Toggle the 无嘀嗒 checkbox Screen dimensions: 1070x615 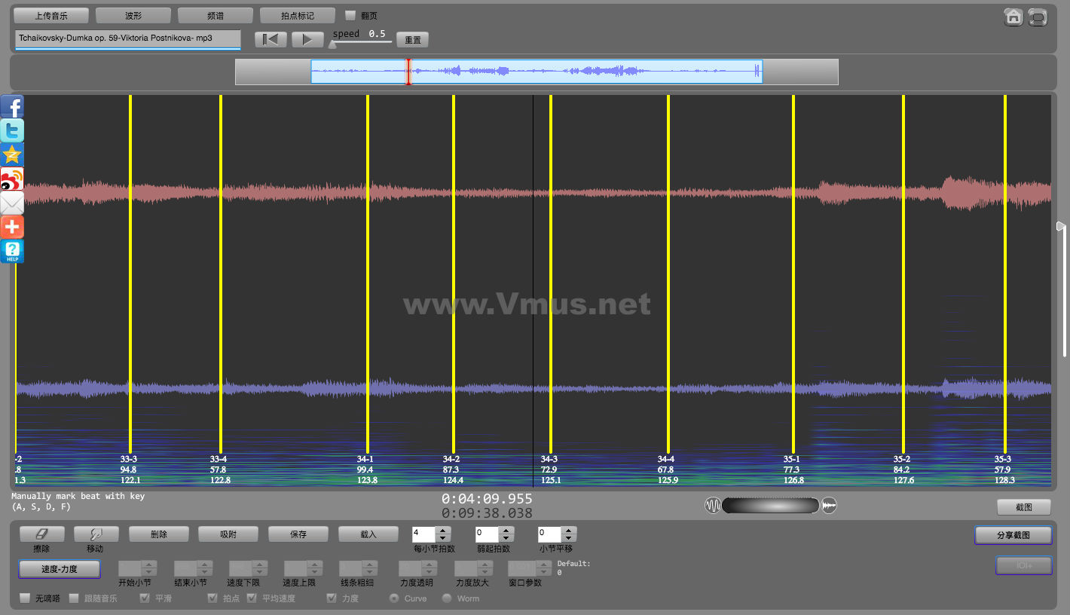pyautogui.click(x=26, y=598)
